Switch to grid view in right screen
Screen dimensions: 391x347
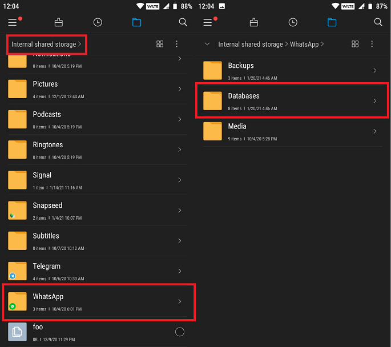point(355,44)
